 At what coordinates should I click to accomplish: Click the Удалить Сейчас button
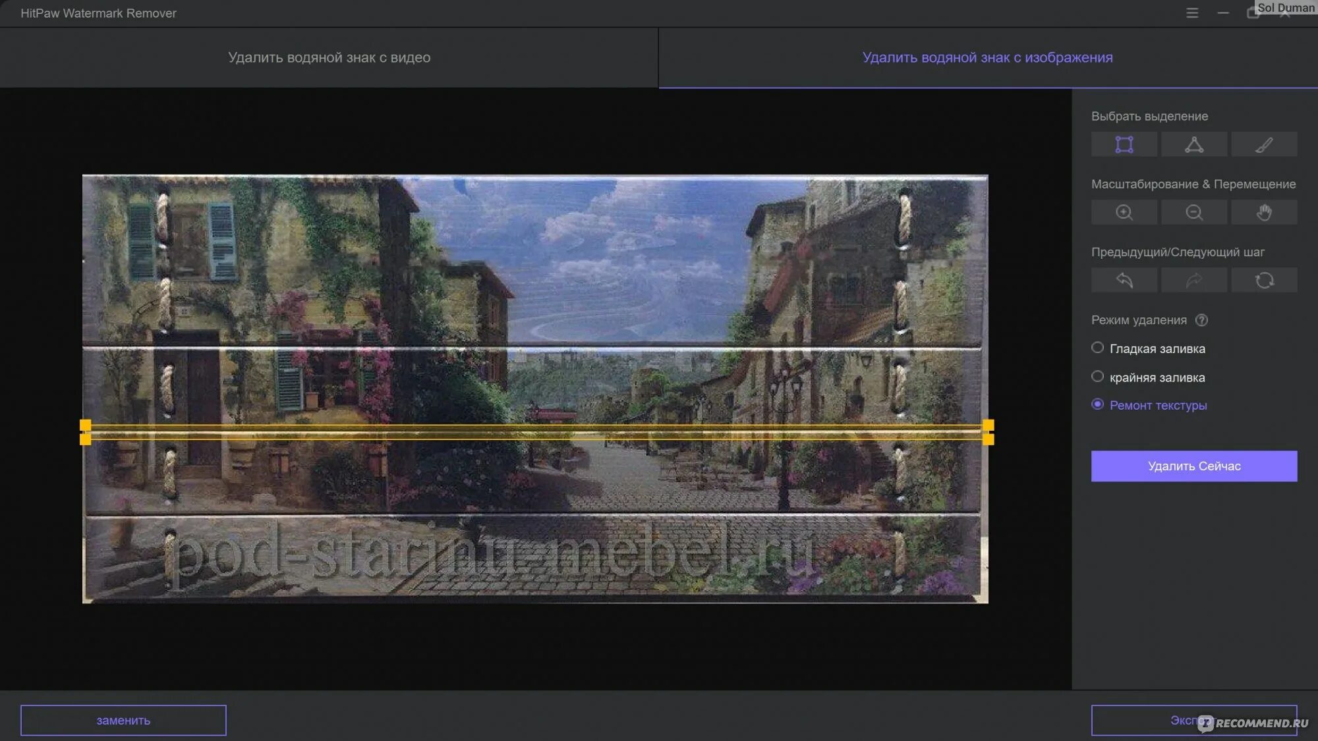[x=1193, y=466]
